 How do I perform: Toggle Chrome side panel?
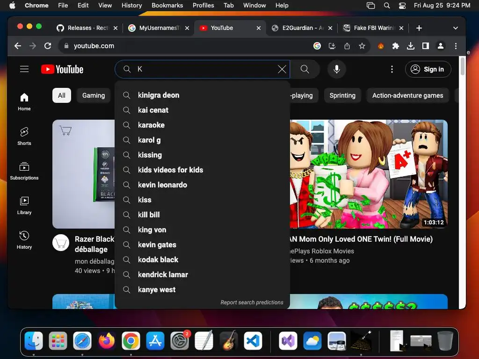[x=426, y=46]
